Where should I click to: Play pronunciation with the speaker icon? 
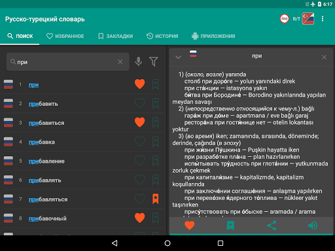[x=313, y=226]
